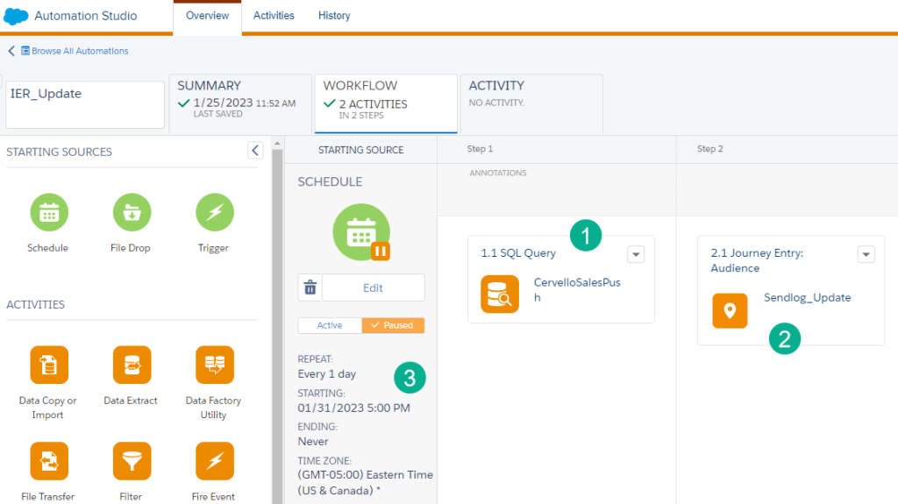
Task: Select the Schedule starting source icon
Action: [48, 212]
